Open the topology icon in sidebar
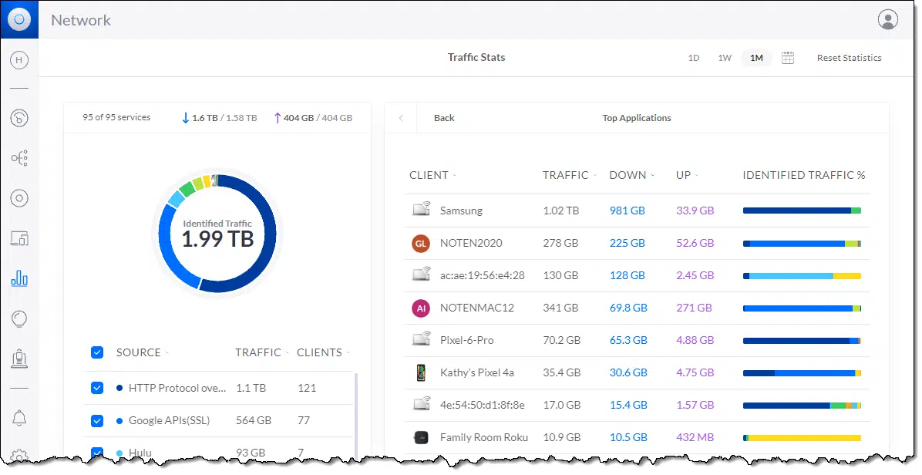 19,159
